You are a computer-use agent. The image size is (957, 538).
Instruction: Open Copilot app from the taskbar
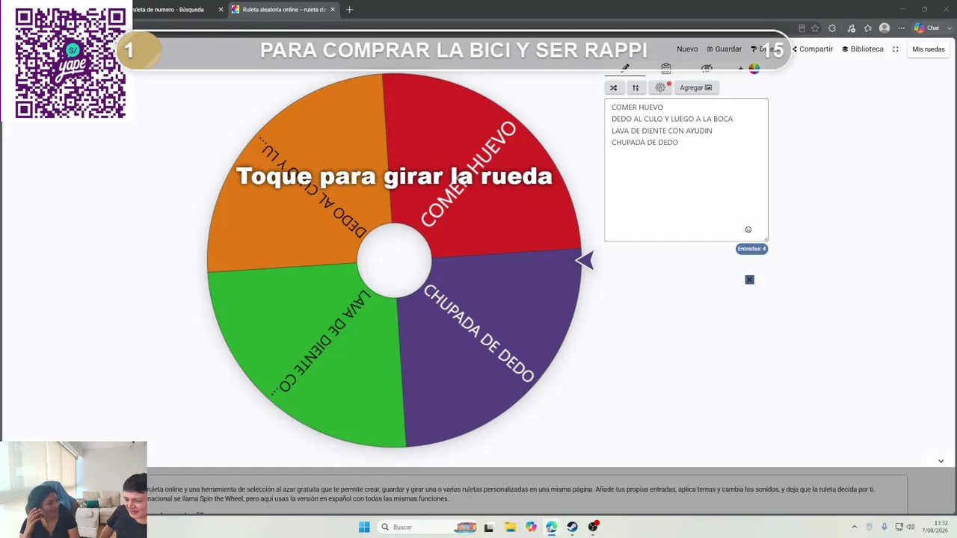coord(531,527)
